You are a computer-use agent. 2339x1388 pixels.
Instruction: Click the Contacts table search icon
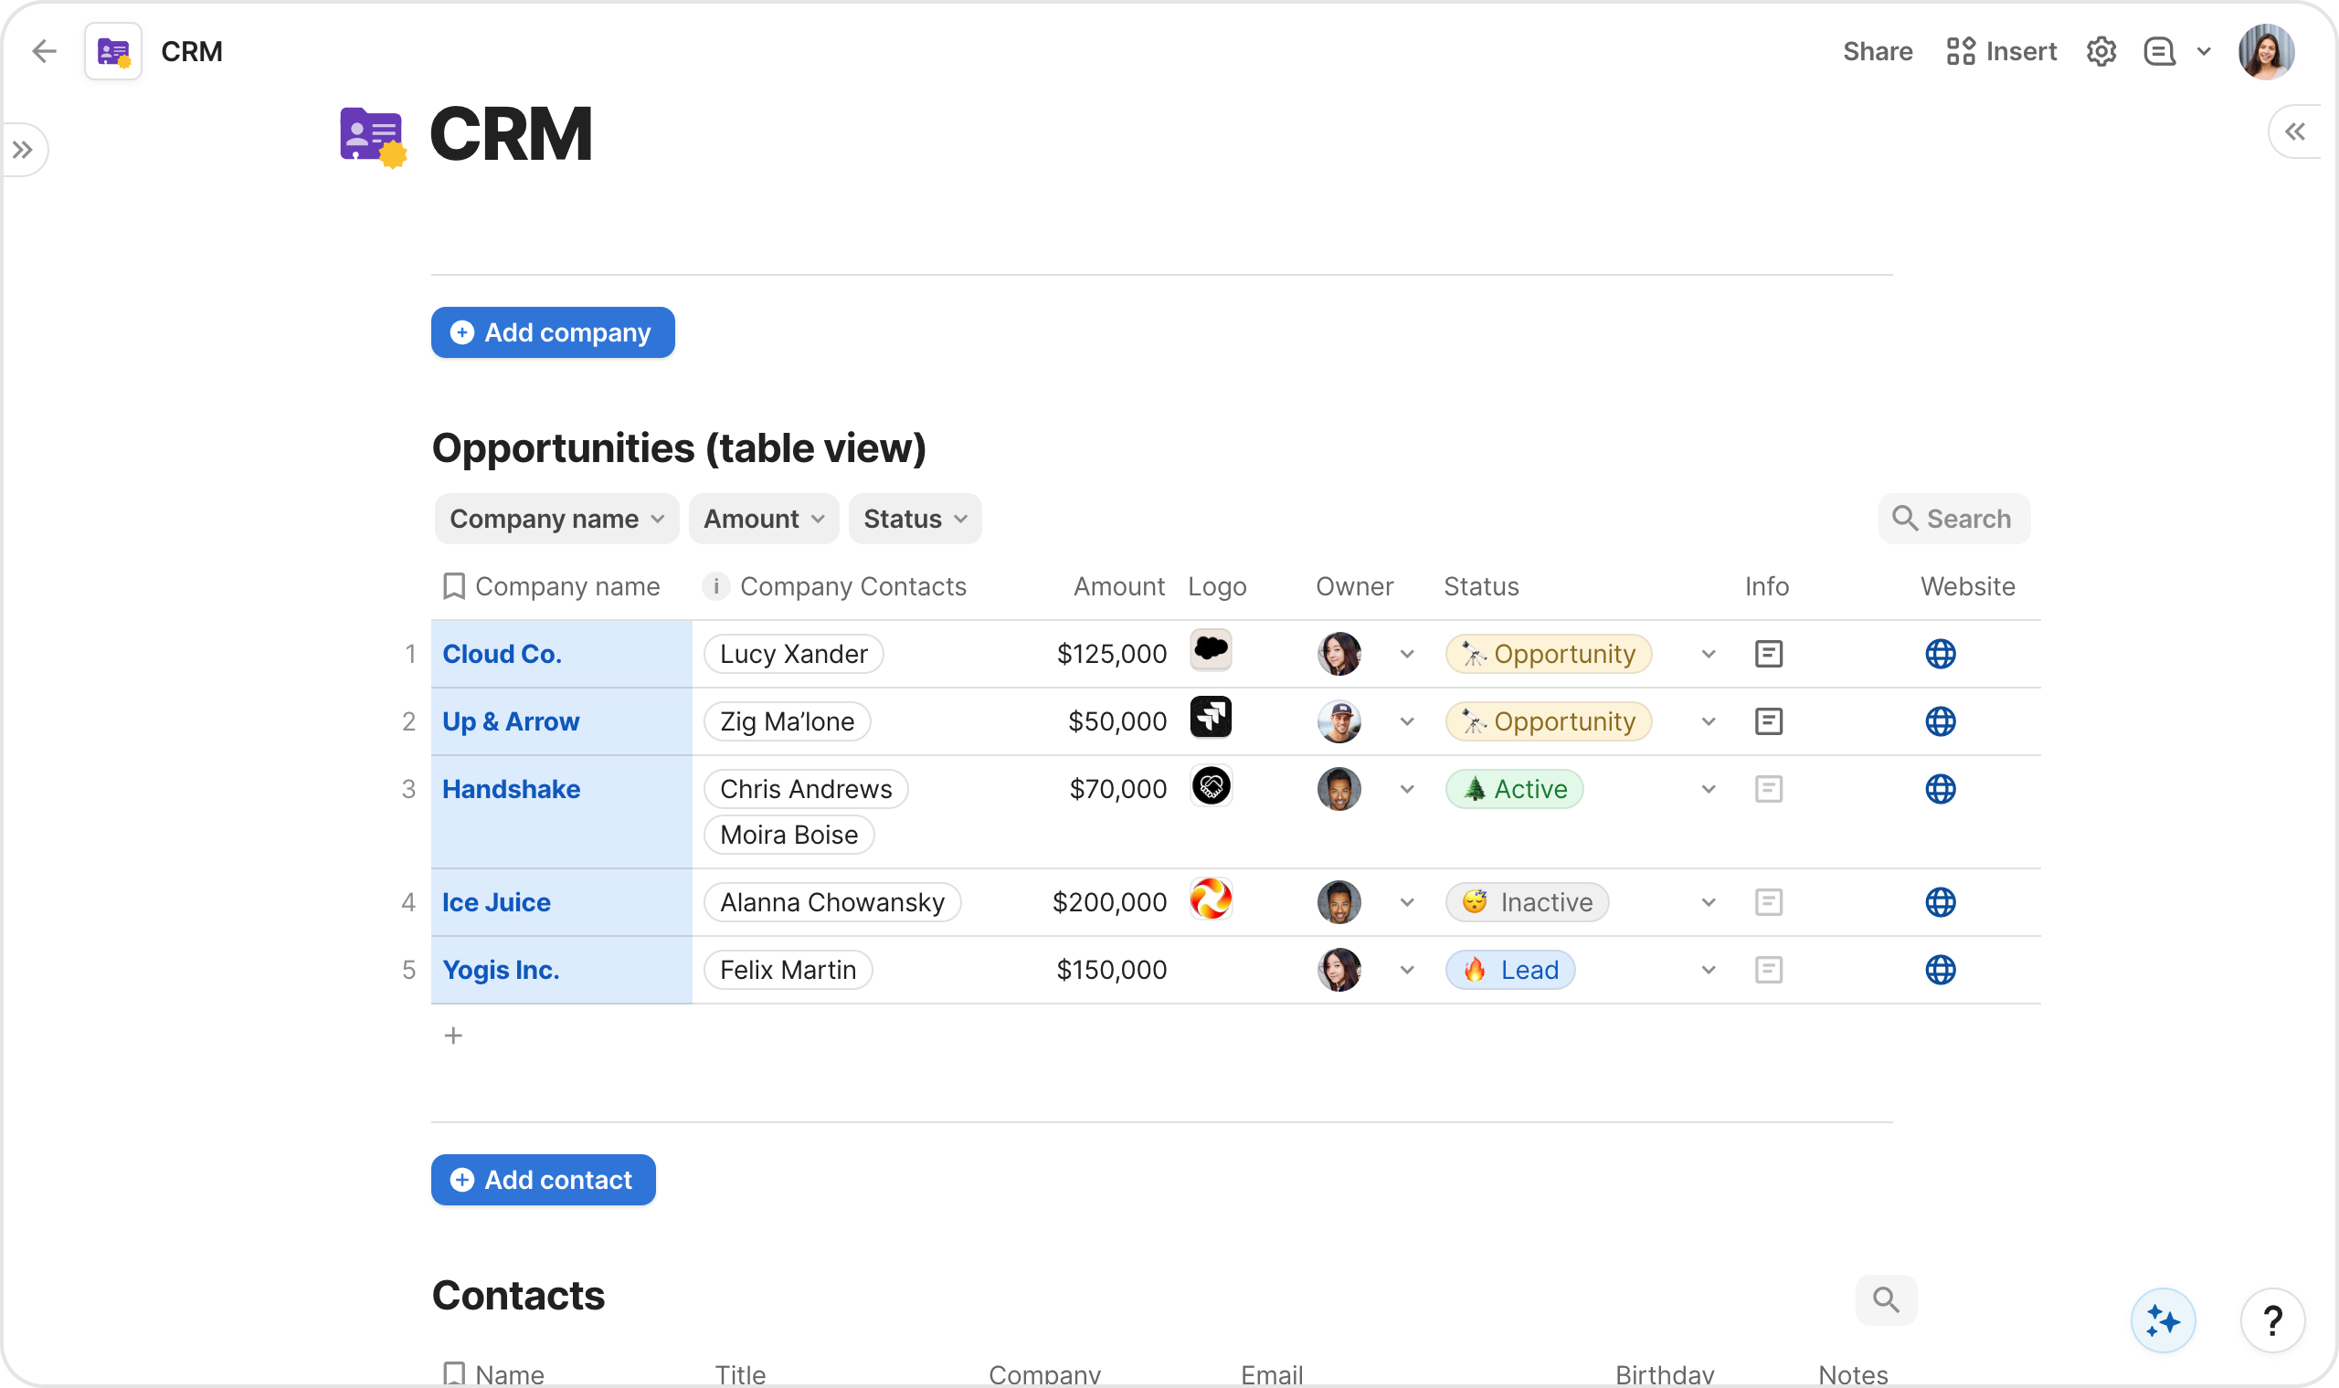(1885, 1299)
